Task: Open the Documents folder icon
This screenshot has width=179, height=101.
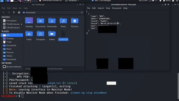Action: pyautogui.click(x=40, y=20)
